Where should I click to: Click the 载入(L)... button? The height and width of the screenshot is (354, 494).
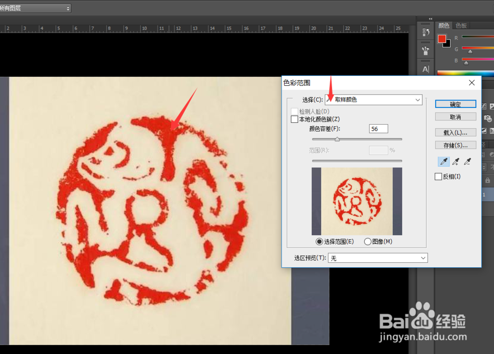coord(455,132)
